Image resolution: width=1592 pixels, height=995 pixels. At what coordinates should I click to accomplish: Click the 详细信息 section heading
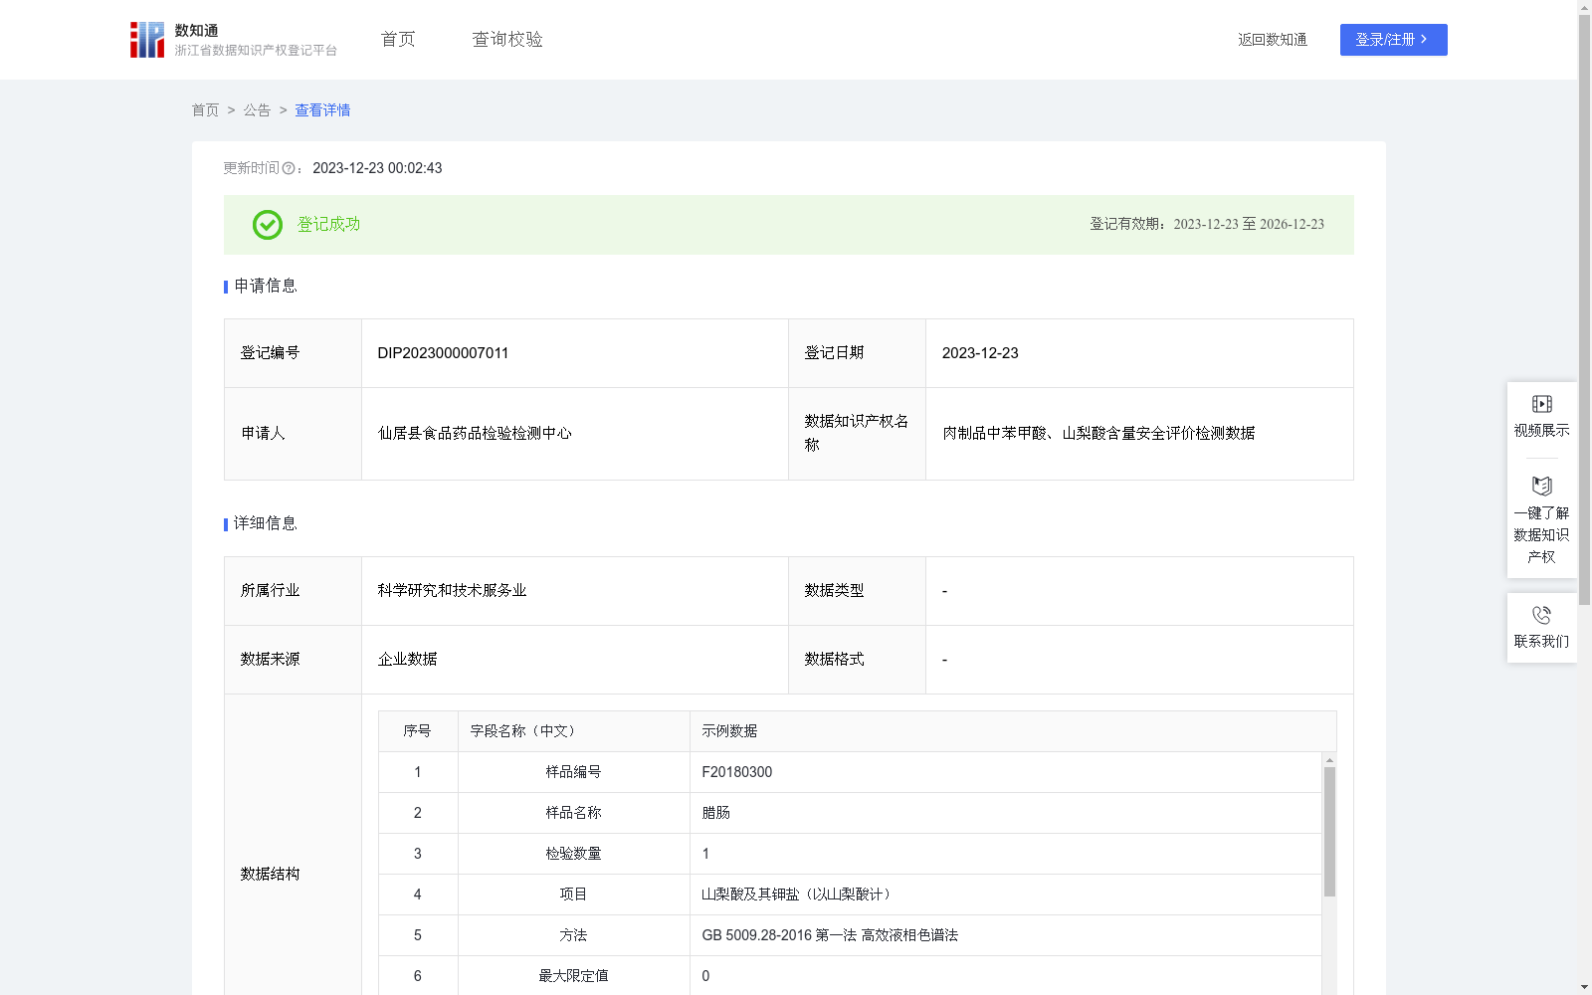coord(266,524)
